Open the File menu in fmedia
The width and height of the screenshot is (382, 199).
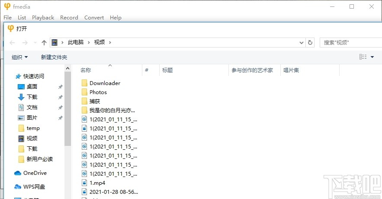coord(7,18)
